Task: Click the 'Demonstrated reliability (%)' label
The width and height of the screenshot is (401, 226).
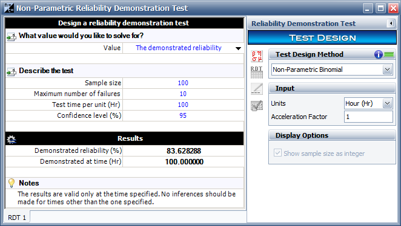Action: pyautogui.click(x=78, y=150)
